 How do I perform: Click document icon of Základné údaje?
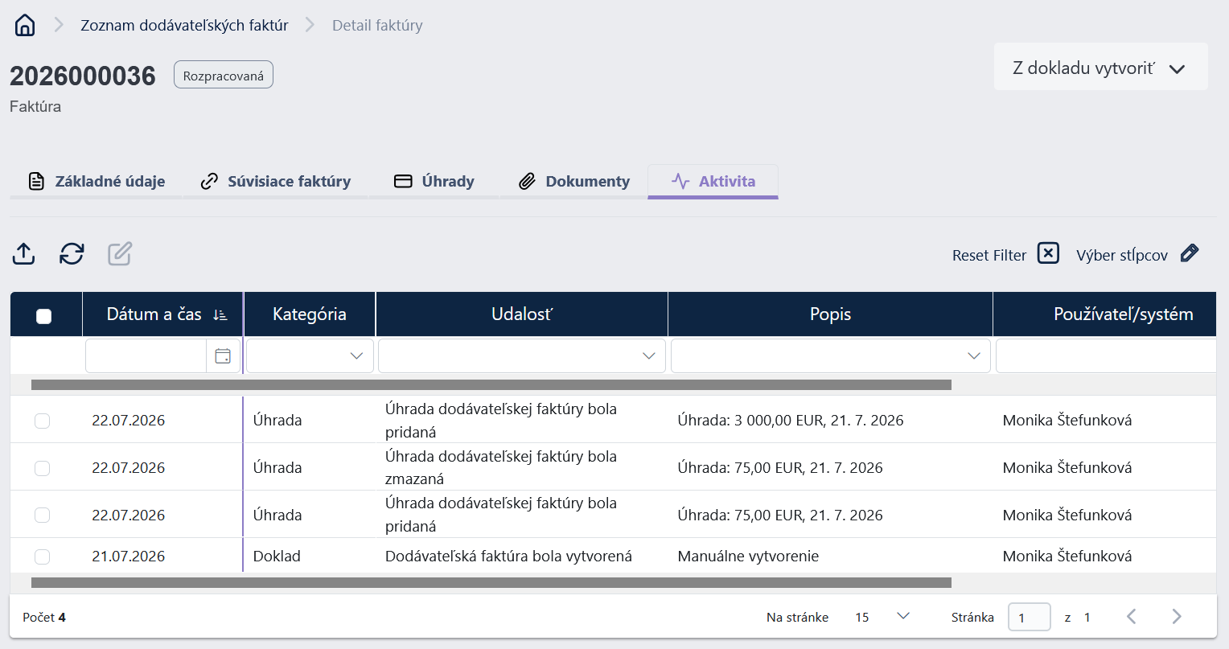pos(36,181)
